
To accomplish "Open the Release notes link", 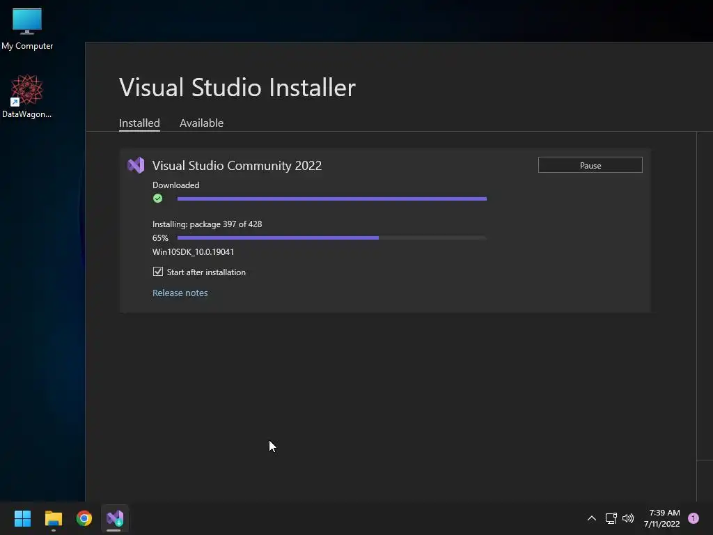I will click(180, 293).
